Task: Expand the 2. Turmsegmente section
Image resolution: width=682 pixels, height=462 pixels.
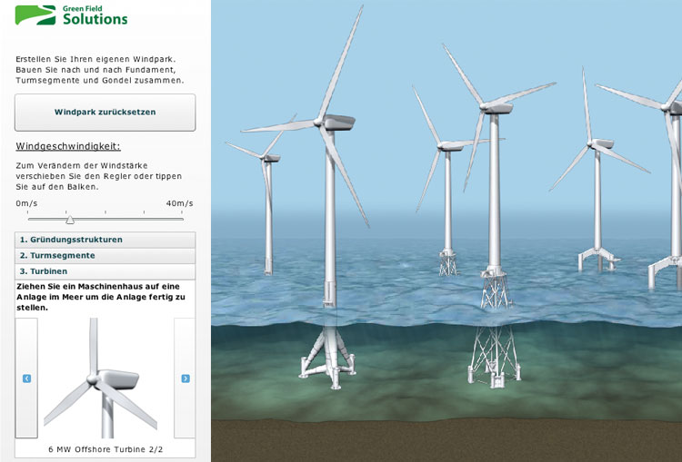Action: (x=105, y=256)
